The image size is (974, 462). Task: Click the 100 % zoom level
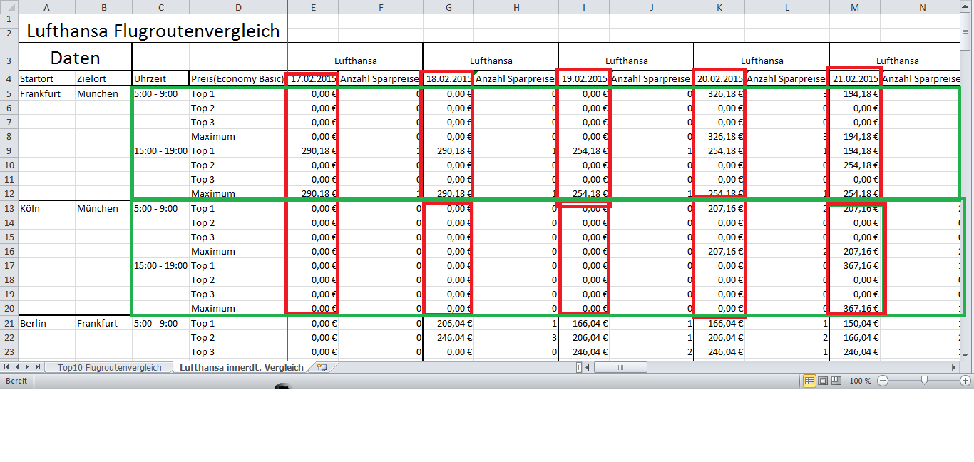coord(861,381)
